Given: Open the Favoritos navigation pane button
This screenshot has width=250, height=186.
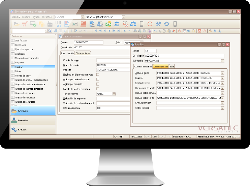Looking at the screenshot, I should (33, 120).
